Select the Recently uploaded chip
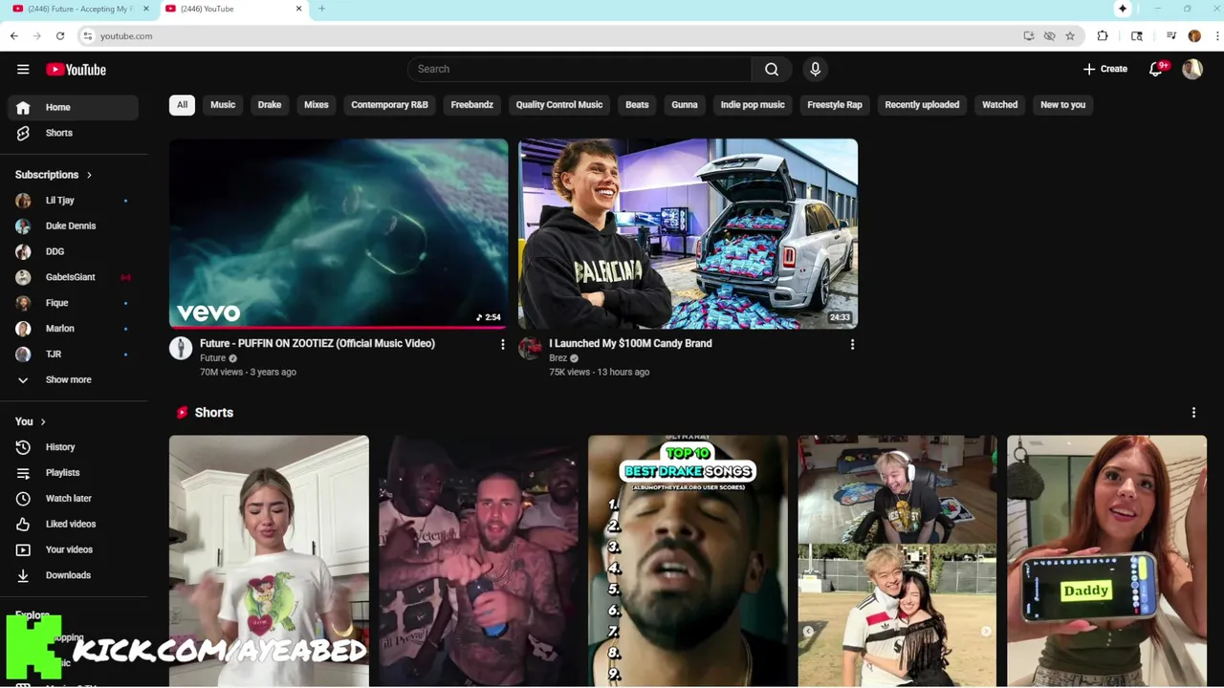This screenshot has width=1224, height=688. (x=922, y=105)
